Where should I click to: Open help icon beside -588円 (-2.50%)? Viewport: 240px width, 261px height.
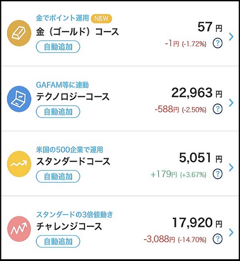pos(217,109)
